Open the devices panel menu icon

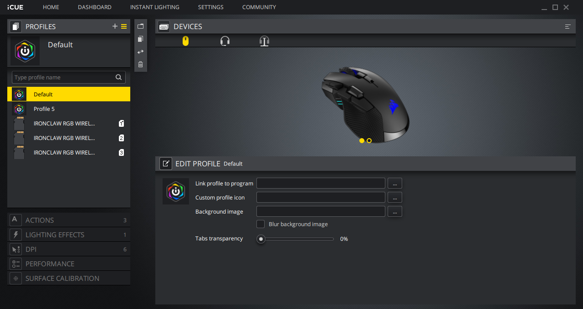click(568, 26)
